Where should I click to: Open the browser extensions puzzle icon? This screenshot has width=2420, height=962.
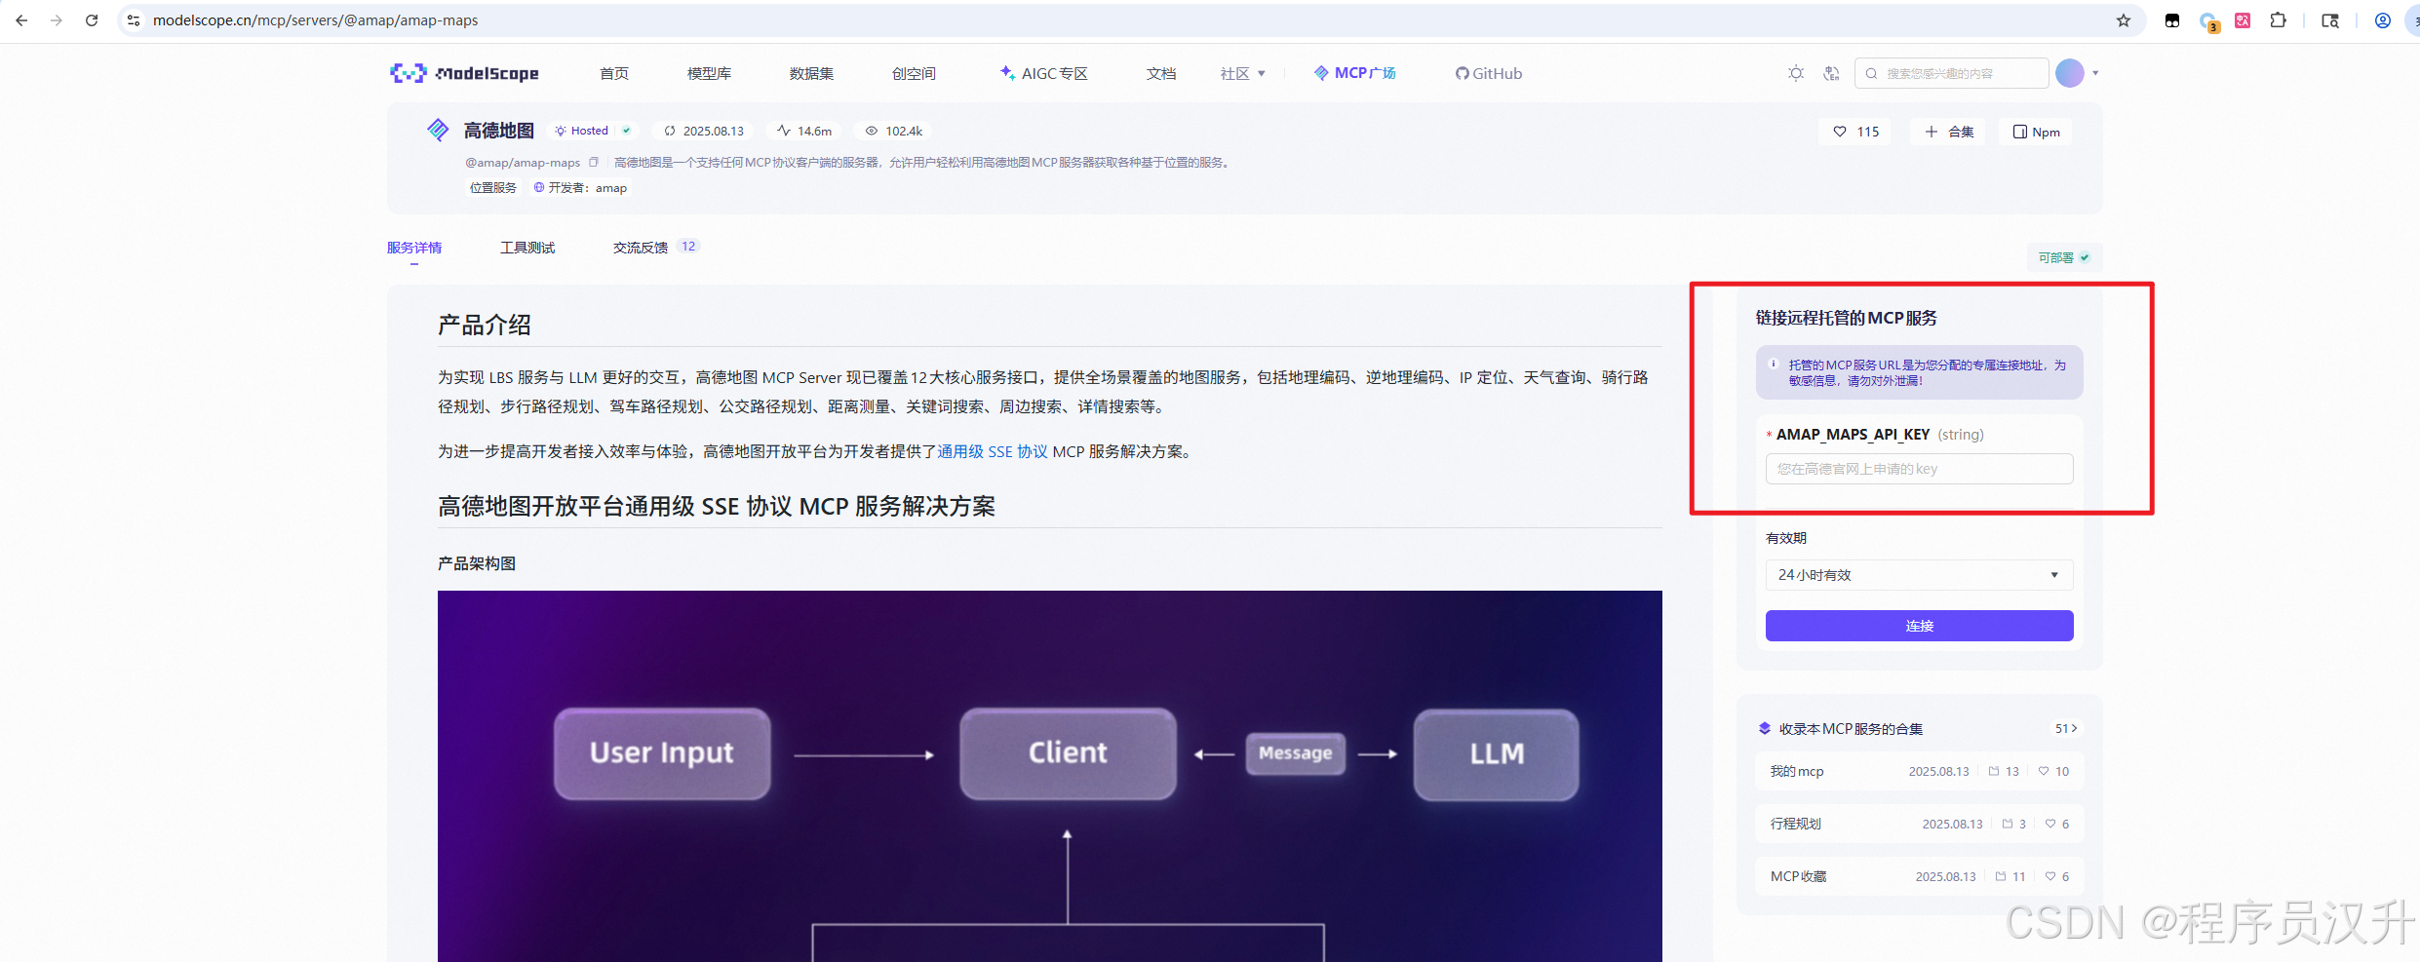pos(2278,20)
